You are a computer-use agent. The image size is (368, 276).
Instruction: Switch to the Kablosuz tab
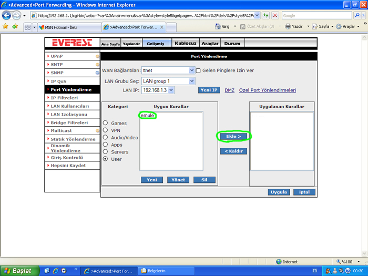tap(186, 43)
